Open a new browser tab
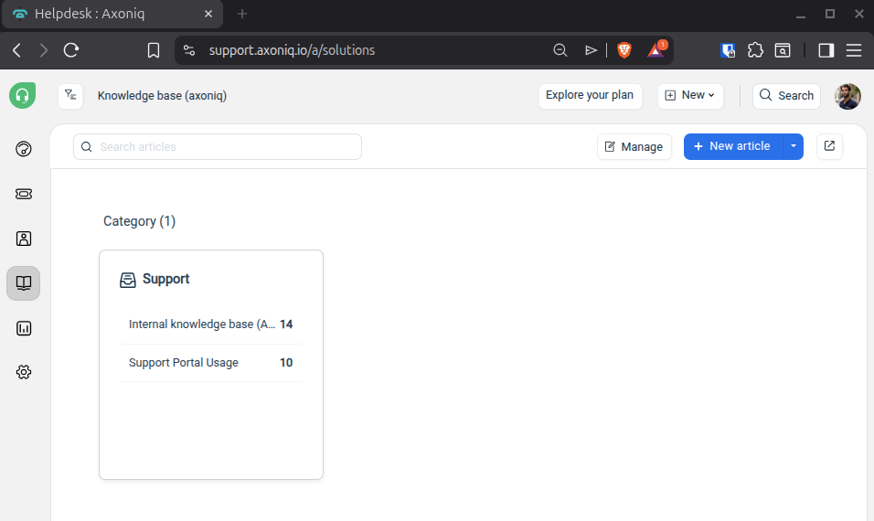This screenshot has height=521, width=874. click(242, 14)
